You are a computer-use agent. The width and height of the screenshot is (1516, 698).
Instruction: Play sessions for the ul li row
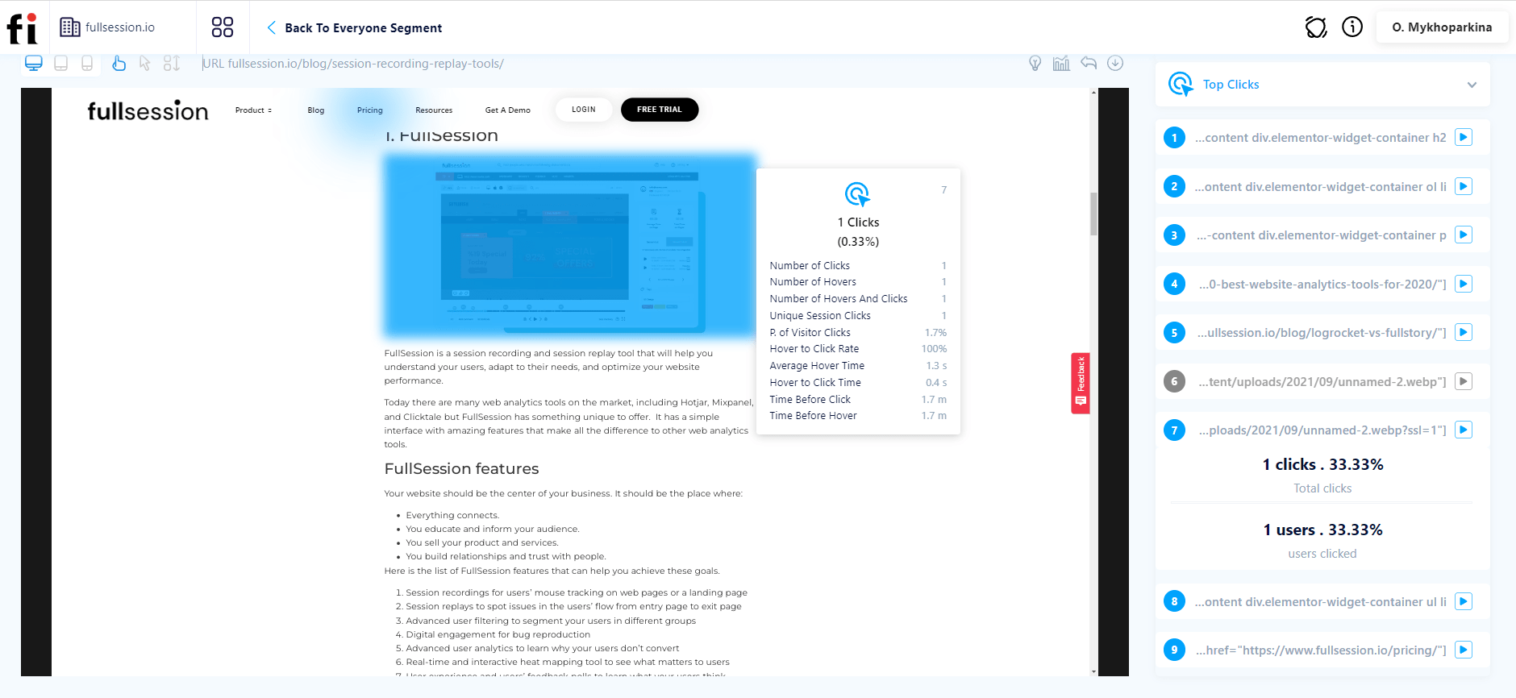tap(1464, 601)
